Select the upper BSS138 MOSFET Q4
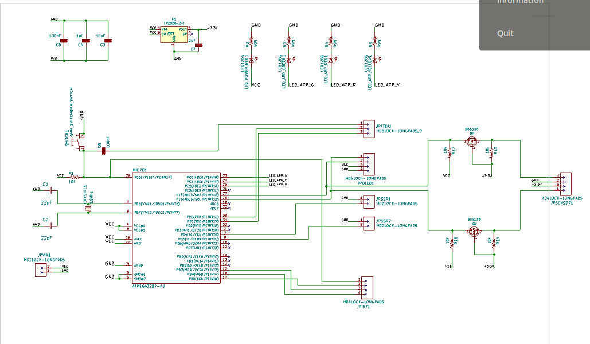Image resolution: width=590 pixels, height=344 pixels. [x=472, y=142]
